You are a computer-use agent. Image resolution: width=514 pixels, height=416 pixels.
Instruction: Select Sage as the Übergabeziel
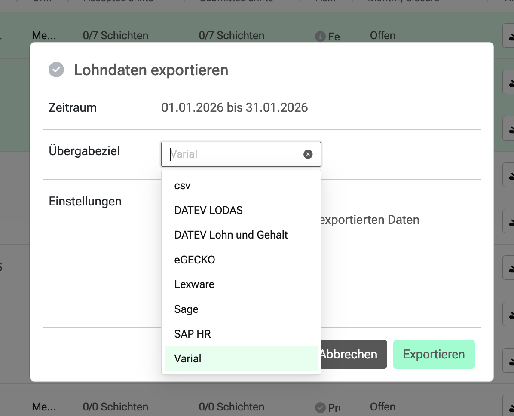coord(187,309)
